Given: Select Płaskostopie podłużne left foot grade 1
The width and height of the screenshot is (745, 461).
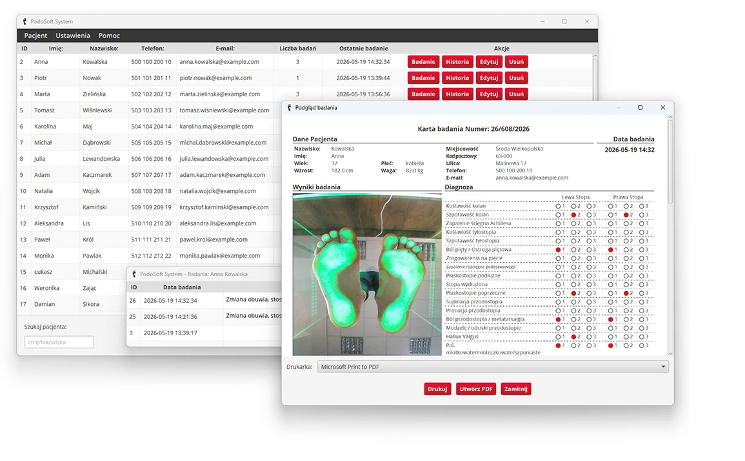Looking at the screenshot, I should (x=559, y=276).
